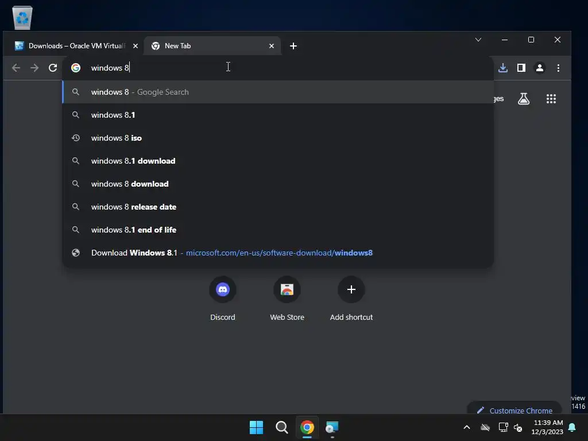Open a new tab with plus button

[x=293, y=46]
